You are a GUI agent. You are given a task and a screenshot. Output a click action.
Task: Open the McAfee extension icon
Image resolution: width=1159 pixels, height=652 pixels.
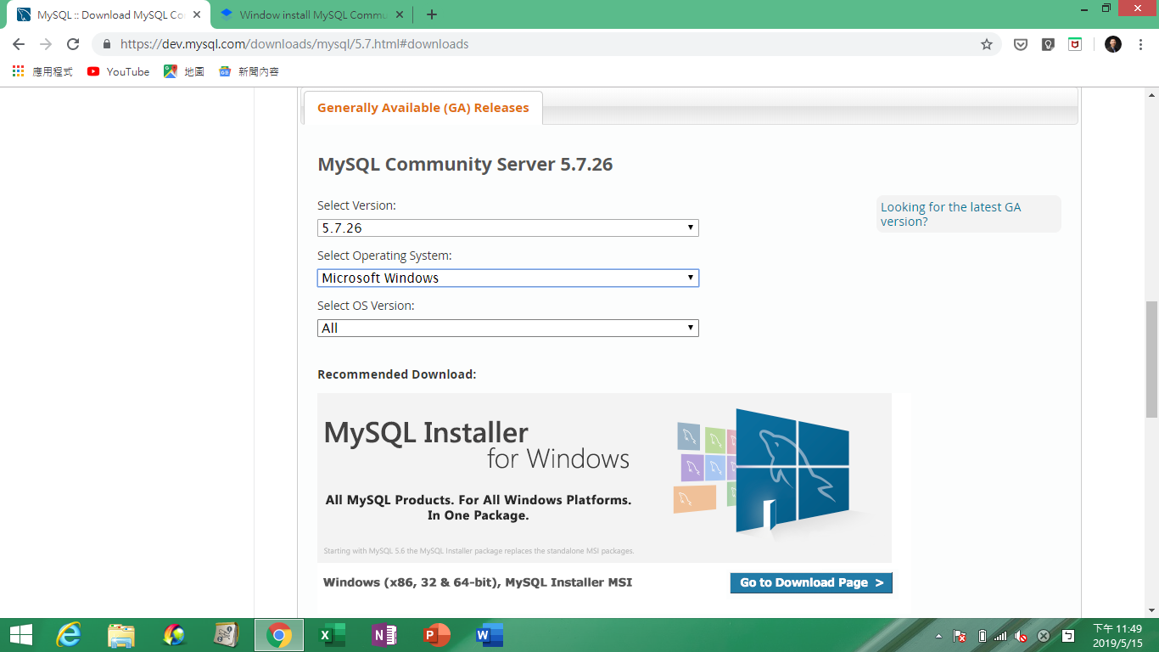click(1075, 44)
